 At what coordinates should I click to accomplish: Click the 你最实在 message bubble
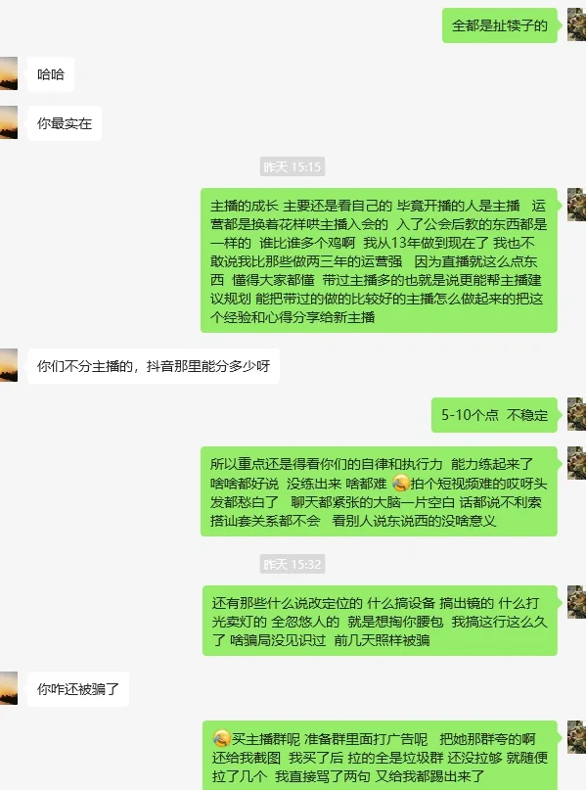[65, 123]
